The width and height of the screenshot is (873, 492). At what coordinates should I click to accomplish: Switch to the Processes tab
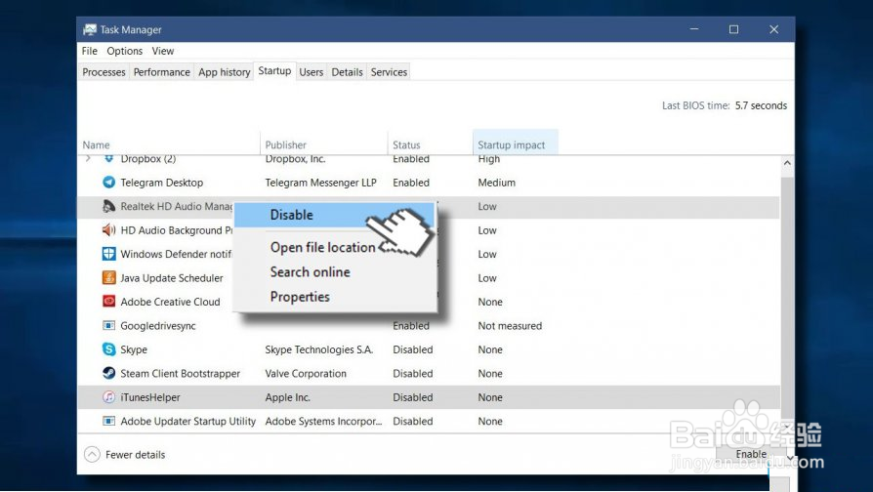click(x=104, y=72)
